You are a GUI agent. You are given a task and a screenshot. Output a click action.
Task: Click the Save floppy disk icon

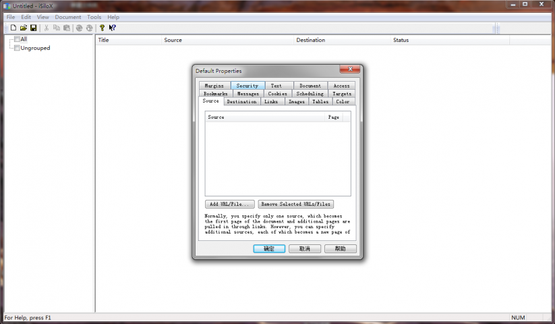click(x=33, y=28)
